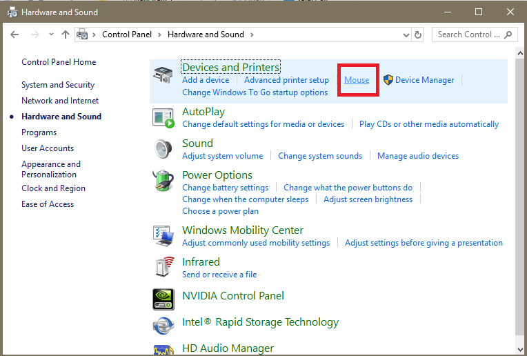This screenshot has height=356, width=527.
Task: Open the recent locations dropdown arrow
Action: click(51, 34)
